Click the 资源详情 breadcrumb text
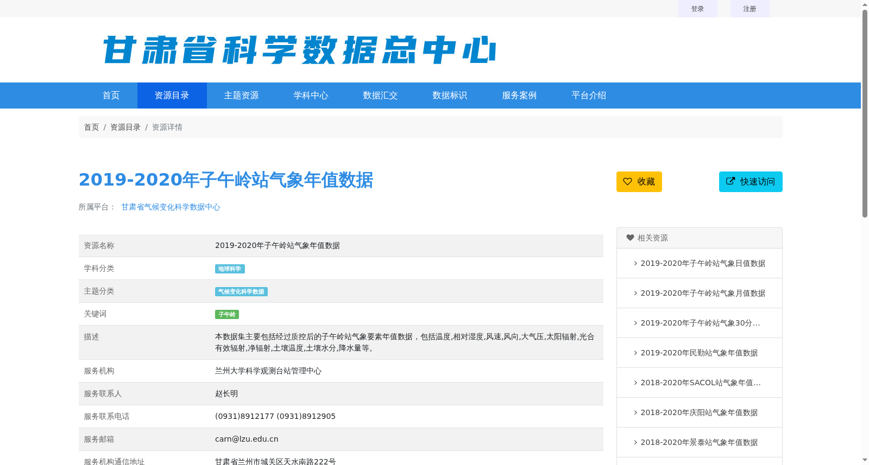The height and width of the screenshot is (465, 869). click(167, 127)
